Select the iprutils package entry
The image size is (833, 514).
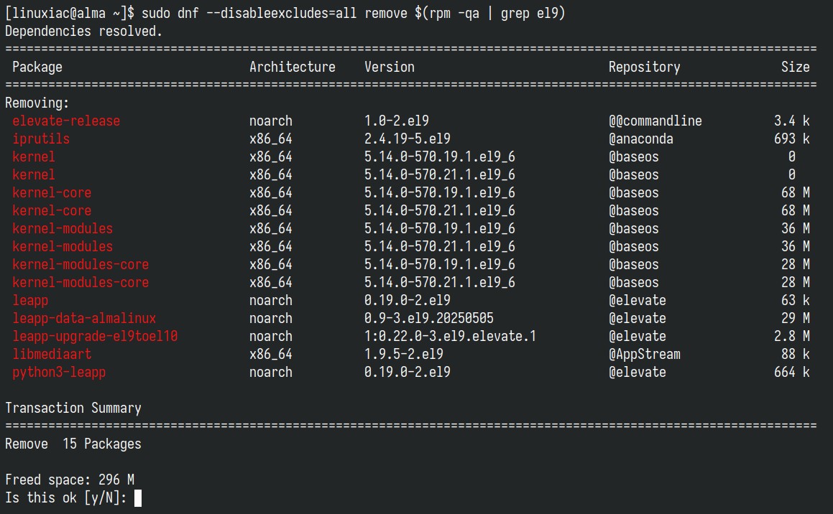pyautogui.click(x=41, y=139)
